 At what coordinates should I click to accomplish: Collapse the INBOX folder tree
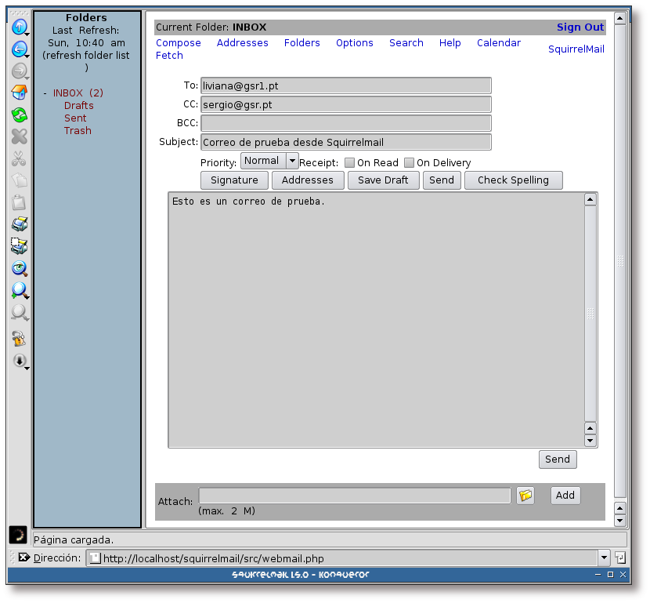pyautogui.click(x=45, y=93)
